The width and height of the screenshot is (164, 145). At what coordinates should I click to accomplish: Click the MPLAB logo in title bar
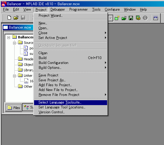4,4
